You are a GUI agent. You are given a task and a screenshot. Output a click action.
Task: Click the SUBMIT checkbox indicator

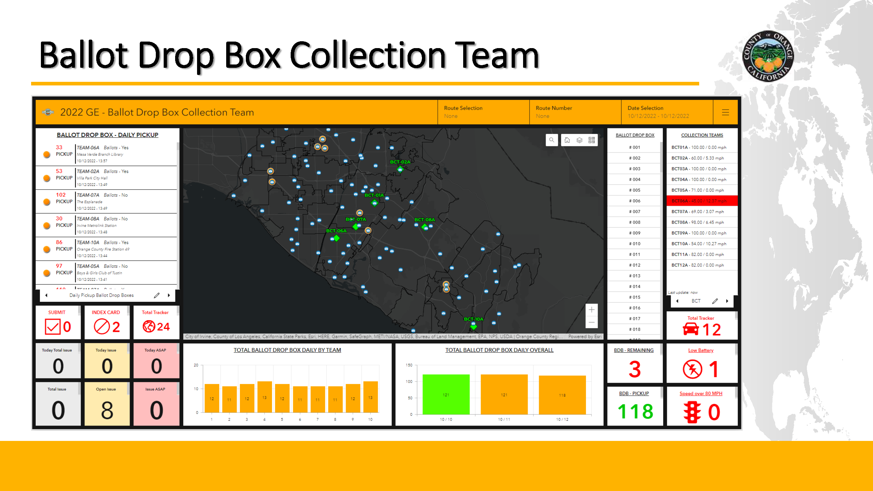click(52, 327)
